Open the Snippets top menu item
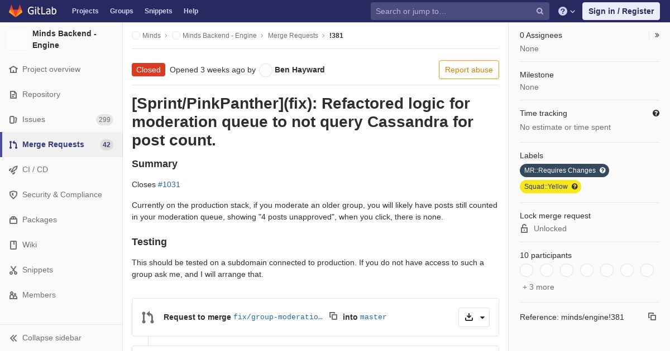This screenshot has height=351, width=670. pos(158,11)
